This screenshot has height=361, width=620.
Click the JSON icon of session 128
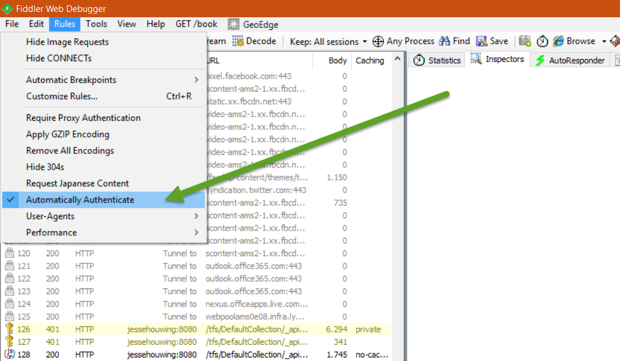click(10, 354)
